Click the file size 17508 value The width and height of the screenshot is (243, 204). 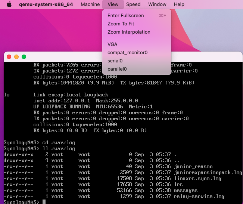(124, 178)
